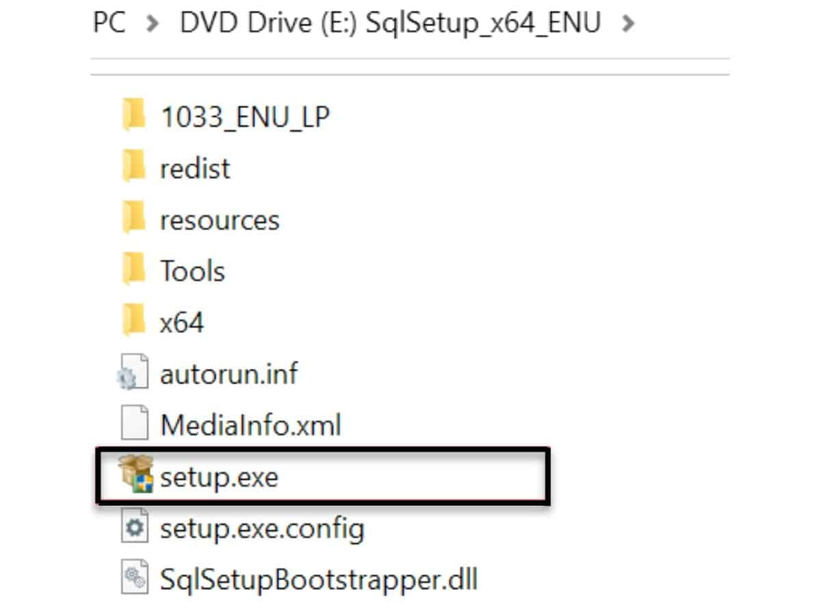This screenshot has width=821, height=615.
Task: Expand the chevron after PC in the breadcrumb
Action: [x=153, y=24]
